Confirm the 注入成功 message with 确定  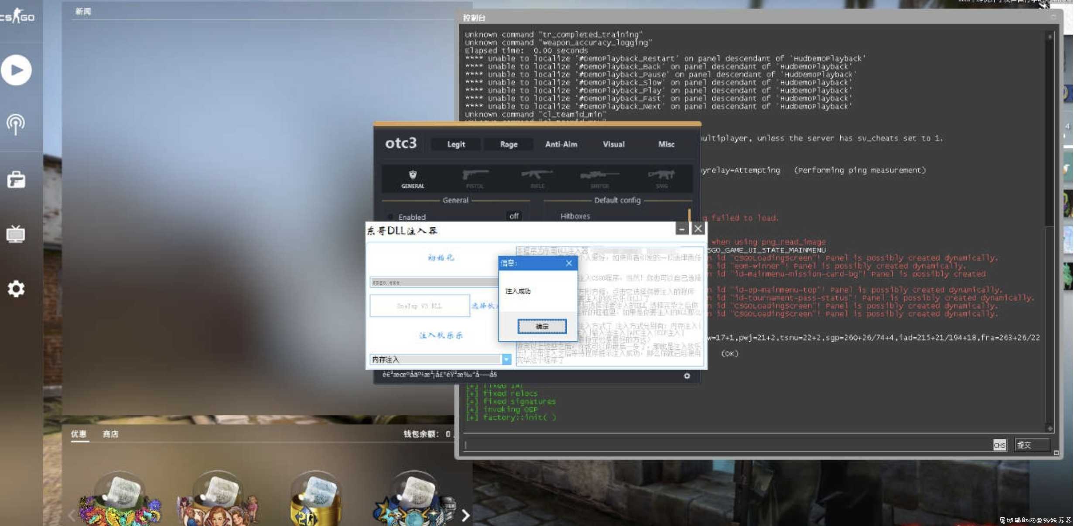[542, 326]
